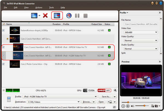The image size is (164, 111).
Task: Collapse Preview panel with arrow button
Action: point(160,61)
